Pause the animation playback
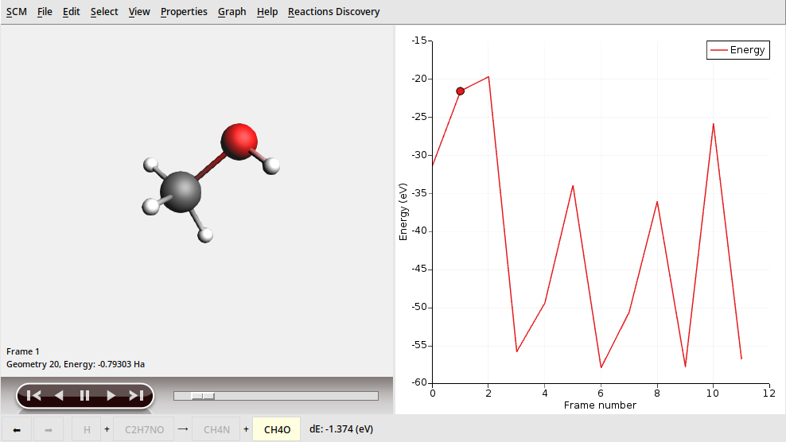Viewport: 786px width, 442px height. pos(84,395)
